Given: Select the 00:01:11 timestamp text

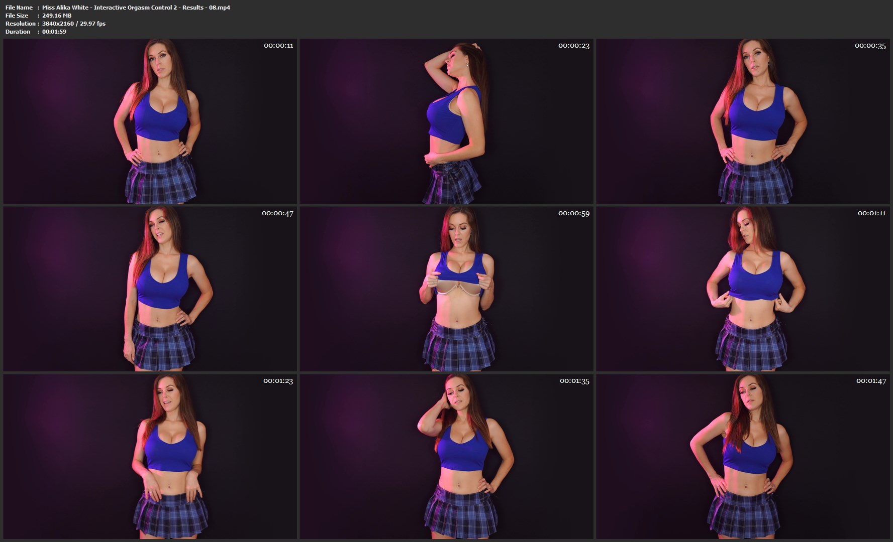Looking at the screenshot, I should coord(871,213).
